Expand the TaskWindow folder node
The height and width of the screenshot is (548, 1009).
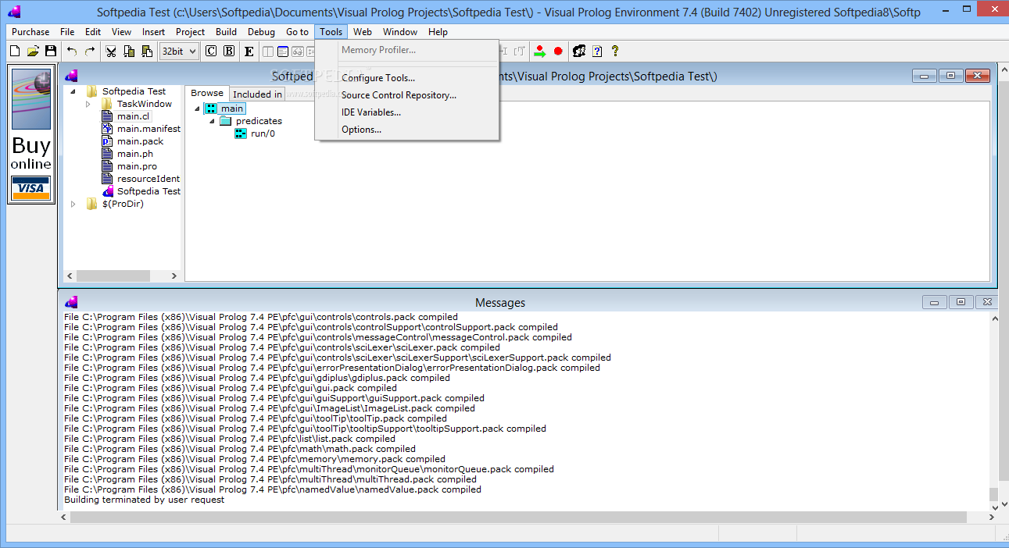tap(88, 104)
